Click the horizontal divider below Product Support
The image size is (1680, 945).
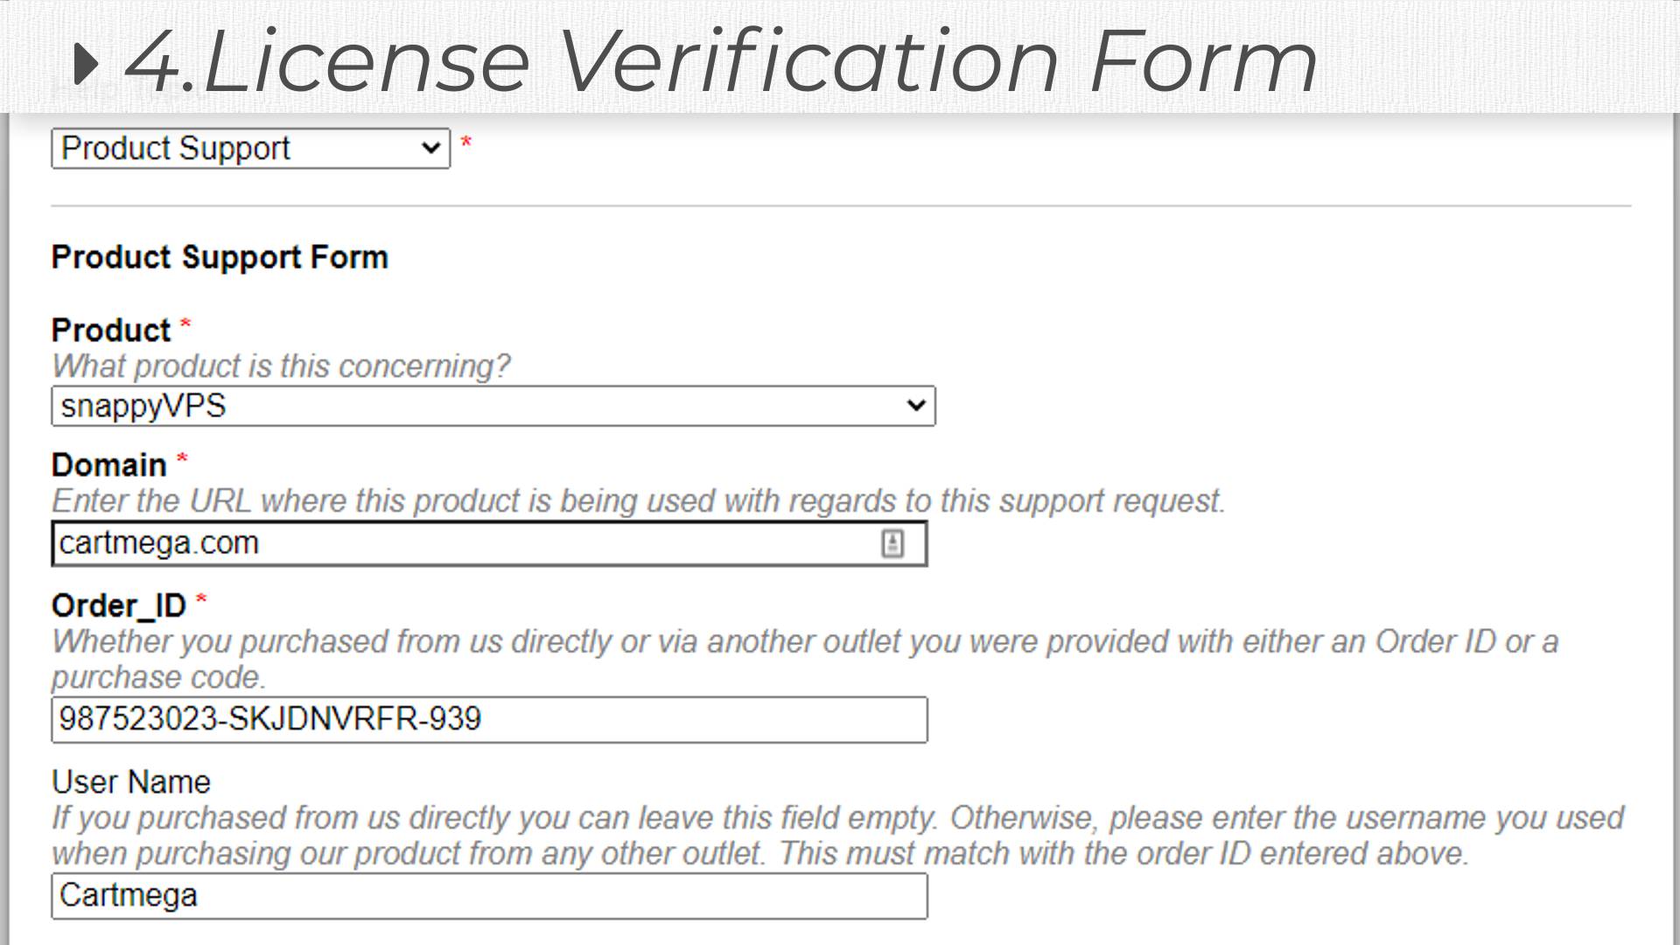coord(840,206)
